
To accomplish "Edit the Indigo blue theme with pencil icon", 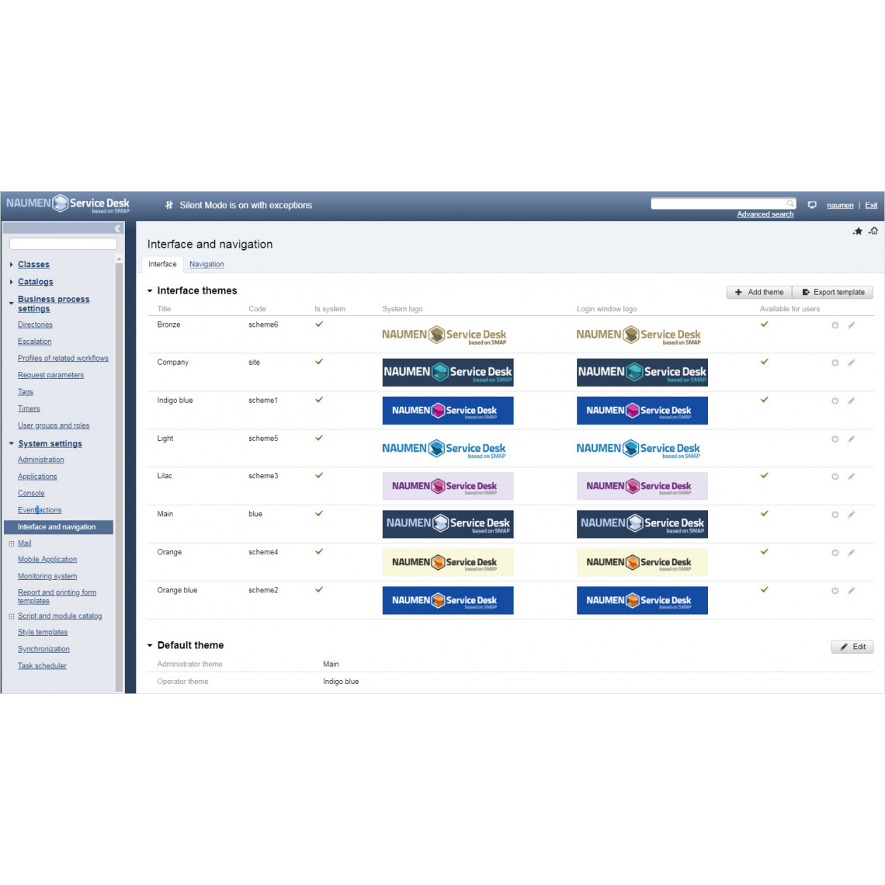I will coord(851,401).
